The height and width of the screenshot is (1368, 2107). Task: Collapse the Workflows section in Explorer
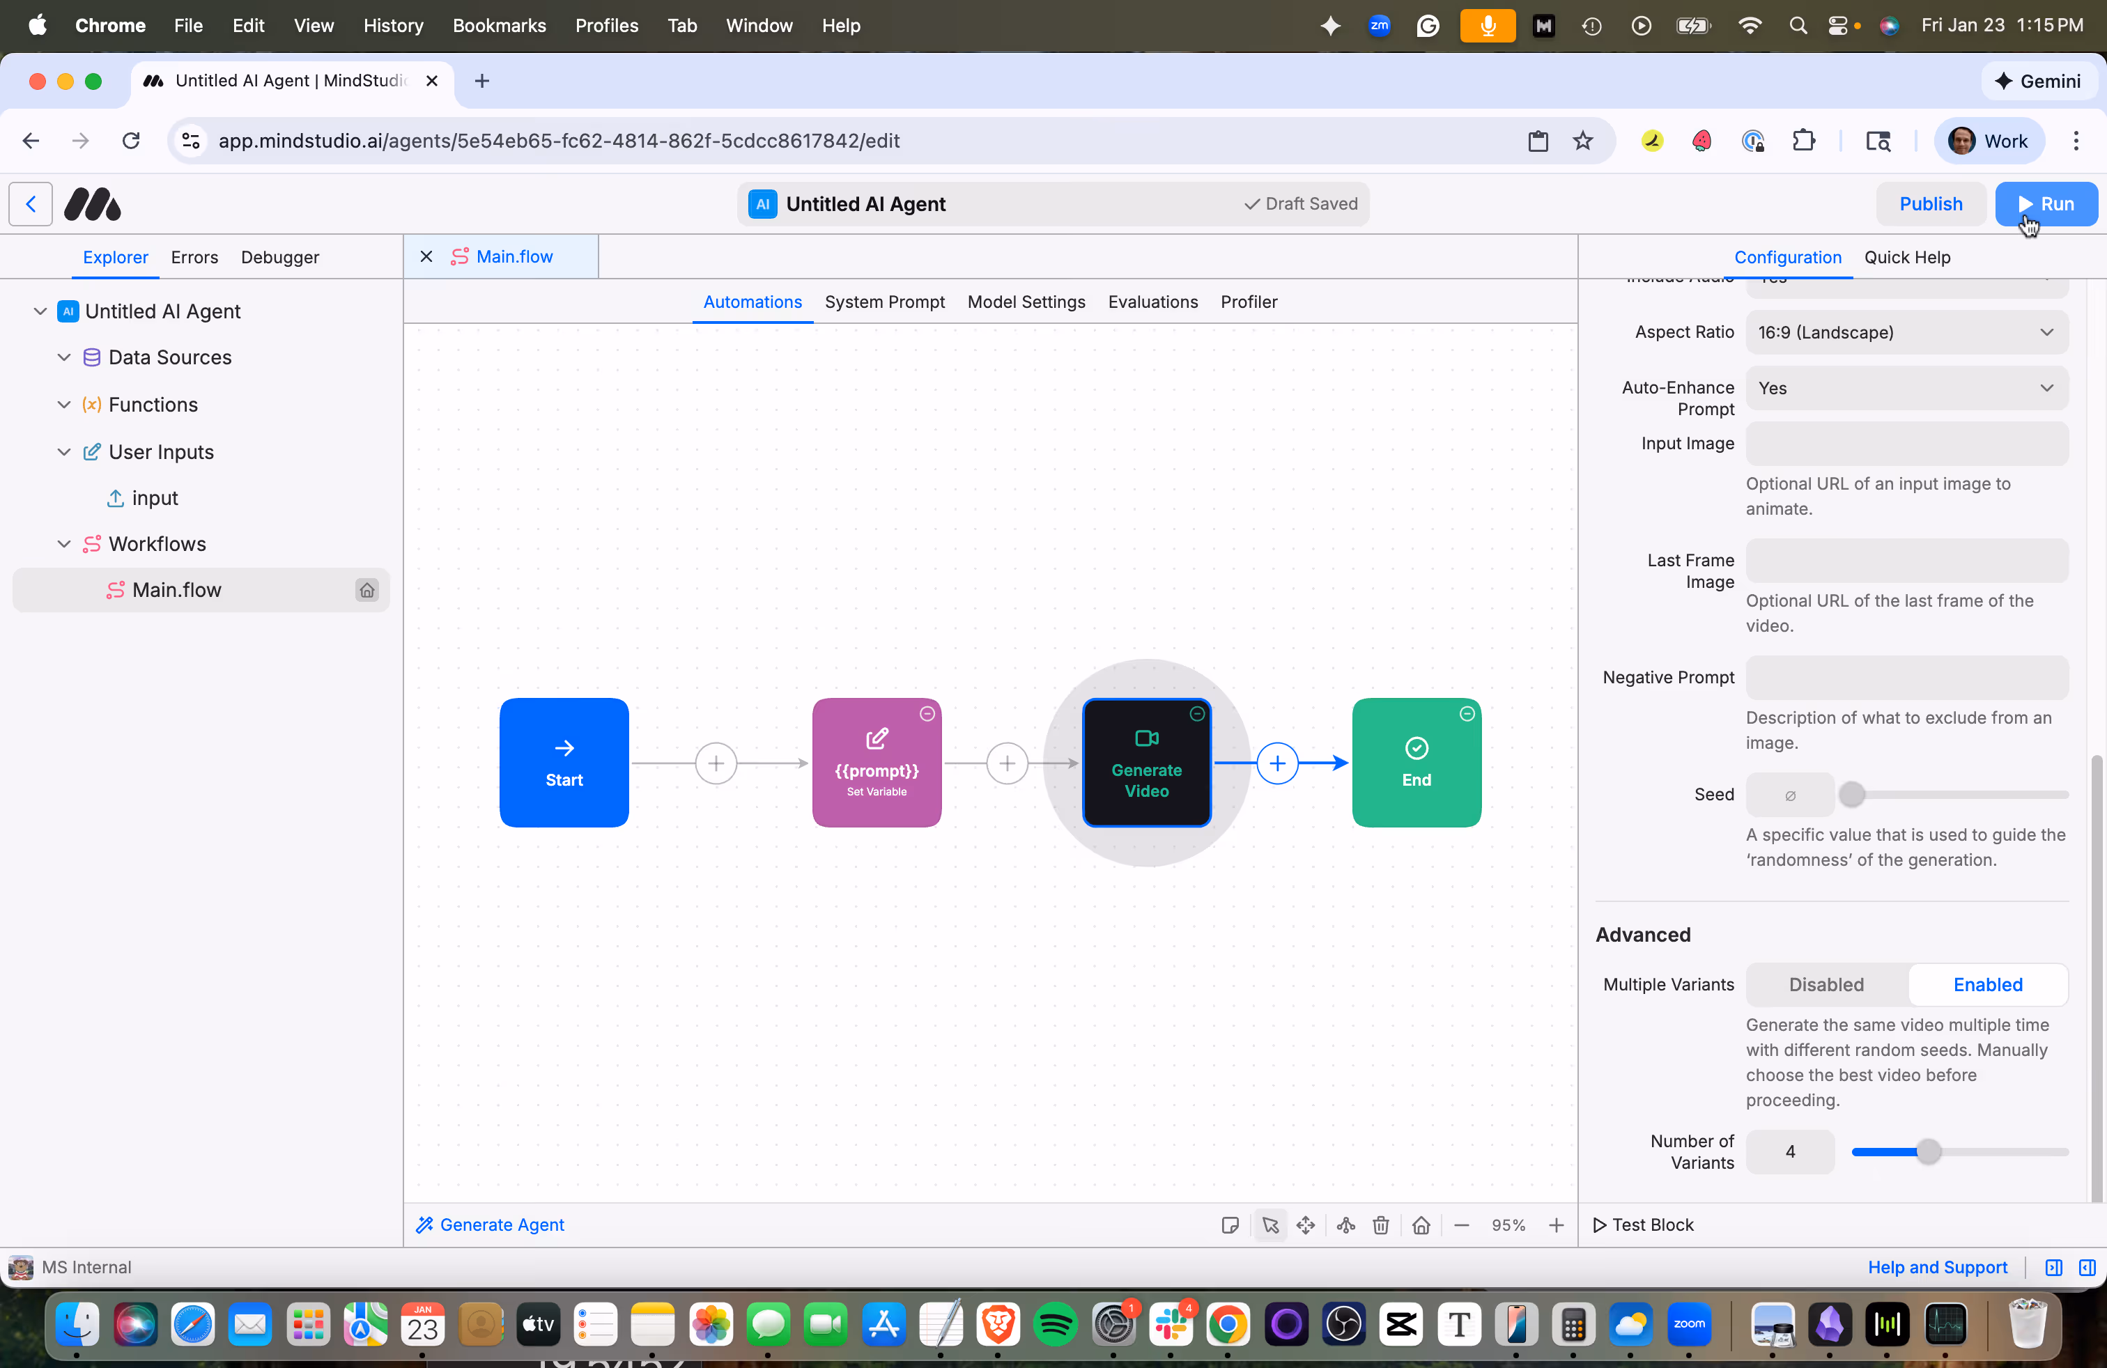[63, 543]
